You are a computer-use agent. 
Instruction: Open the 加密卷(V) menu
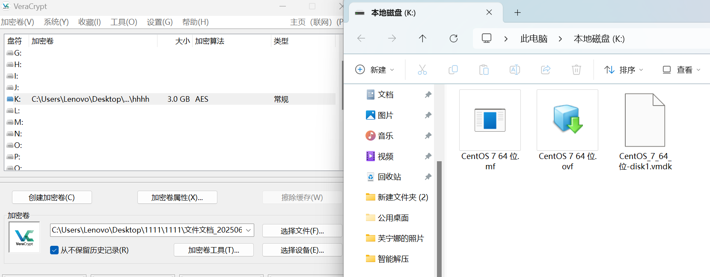[18, 22]
